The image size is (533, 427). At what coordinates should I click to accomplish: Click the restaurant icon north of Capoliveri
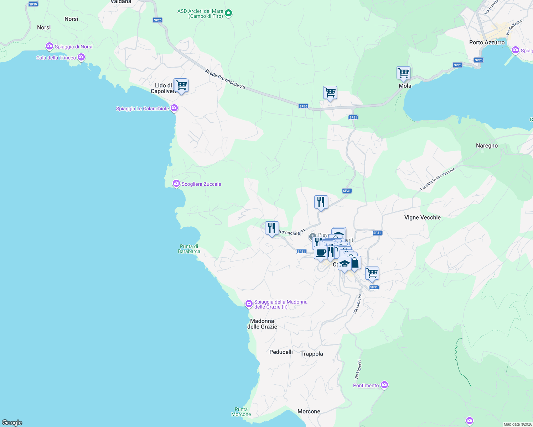tap(320, 202)
